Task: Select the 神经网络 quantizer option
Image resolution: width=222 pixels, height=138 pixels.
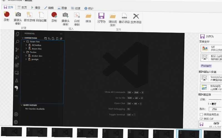Action: 211,87
